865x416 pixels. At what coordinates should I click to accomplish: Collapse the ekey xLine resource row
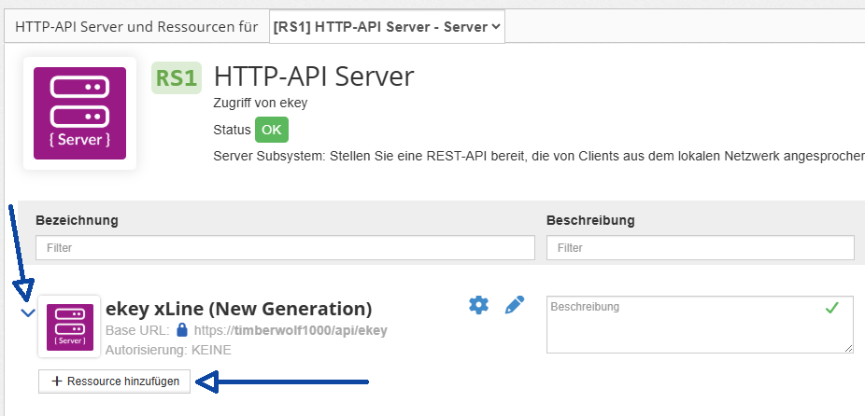(28, 313)
